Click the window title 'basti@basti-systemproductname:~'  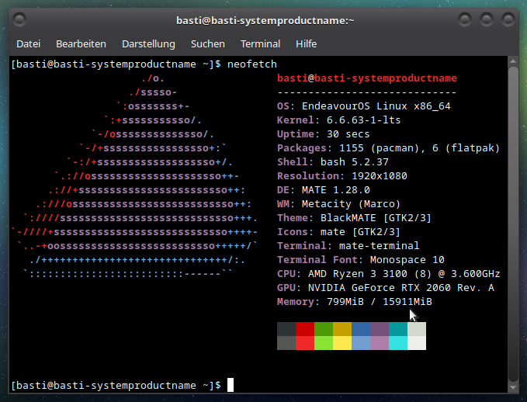[x=265, y=20]
